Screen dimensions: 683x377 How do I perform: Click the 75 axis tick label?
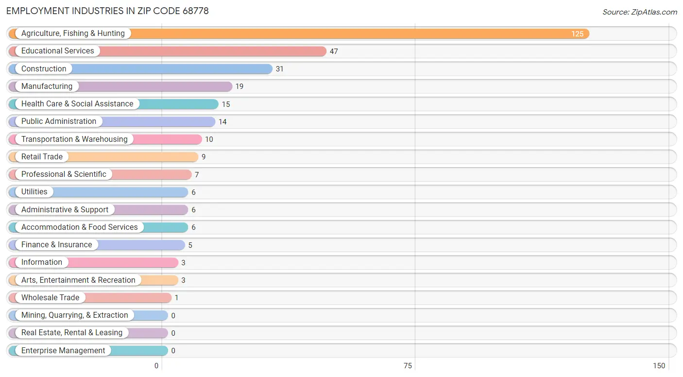pos(408,366)
